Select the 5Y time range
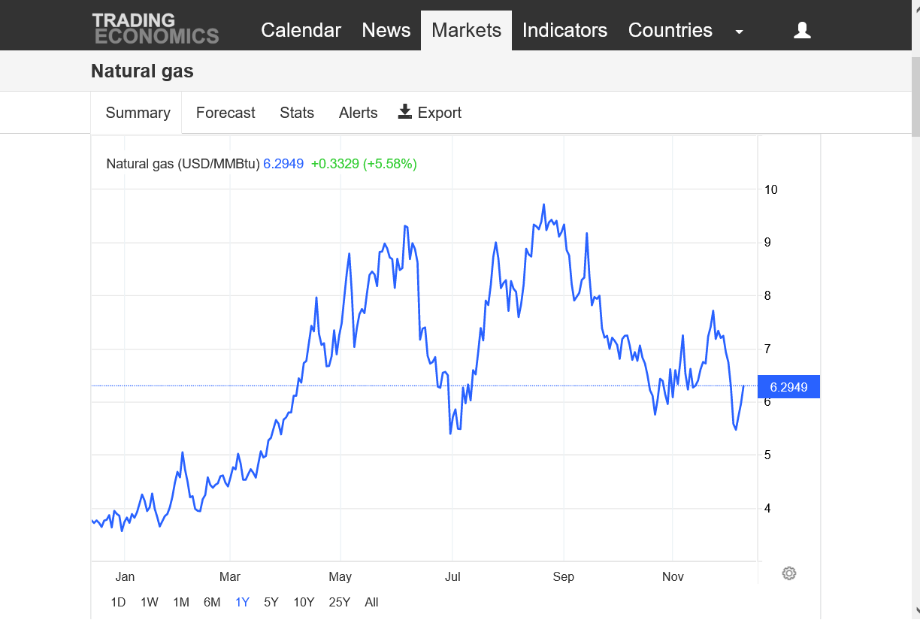The image size is (920, 626). tap(271, 602)
